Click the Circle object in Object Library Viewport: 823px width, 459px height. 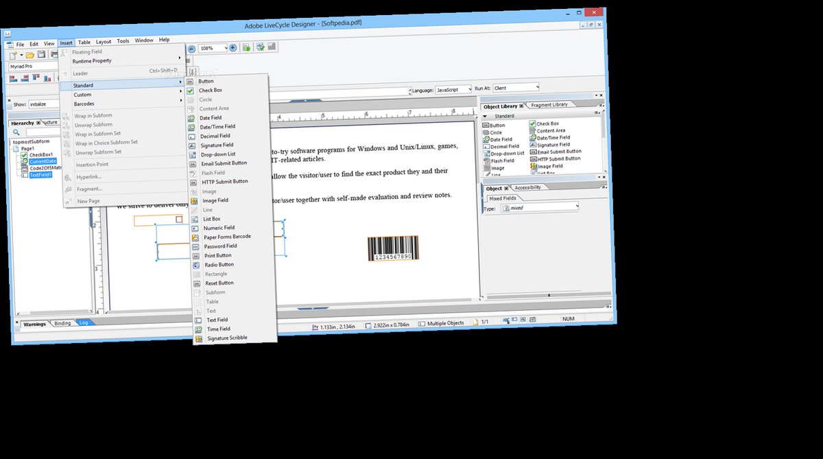pyautogui.click(x=492, y=132)
